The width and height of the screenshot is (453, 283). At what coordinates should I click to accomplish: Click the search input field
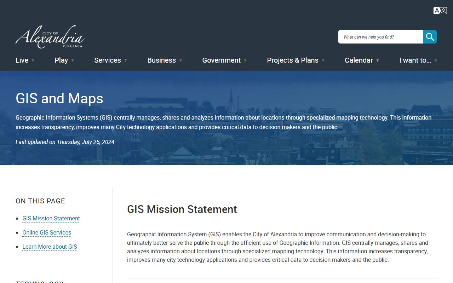tap(381, 37)
